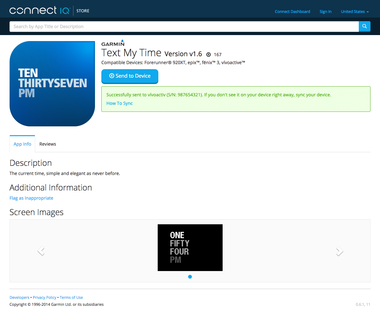Viewport: 380px width, 314px height.
Task: Click the copyright Garmin Ltd. text
Action: [56, 305]
